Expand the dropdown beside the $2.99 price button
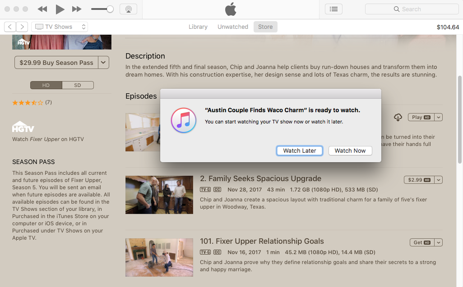This screenshot has width=463, height=287. (x=439, y=180)
